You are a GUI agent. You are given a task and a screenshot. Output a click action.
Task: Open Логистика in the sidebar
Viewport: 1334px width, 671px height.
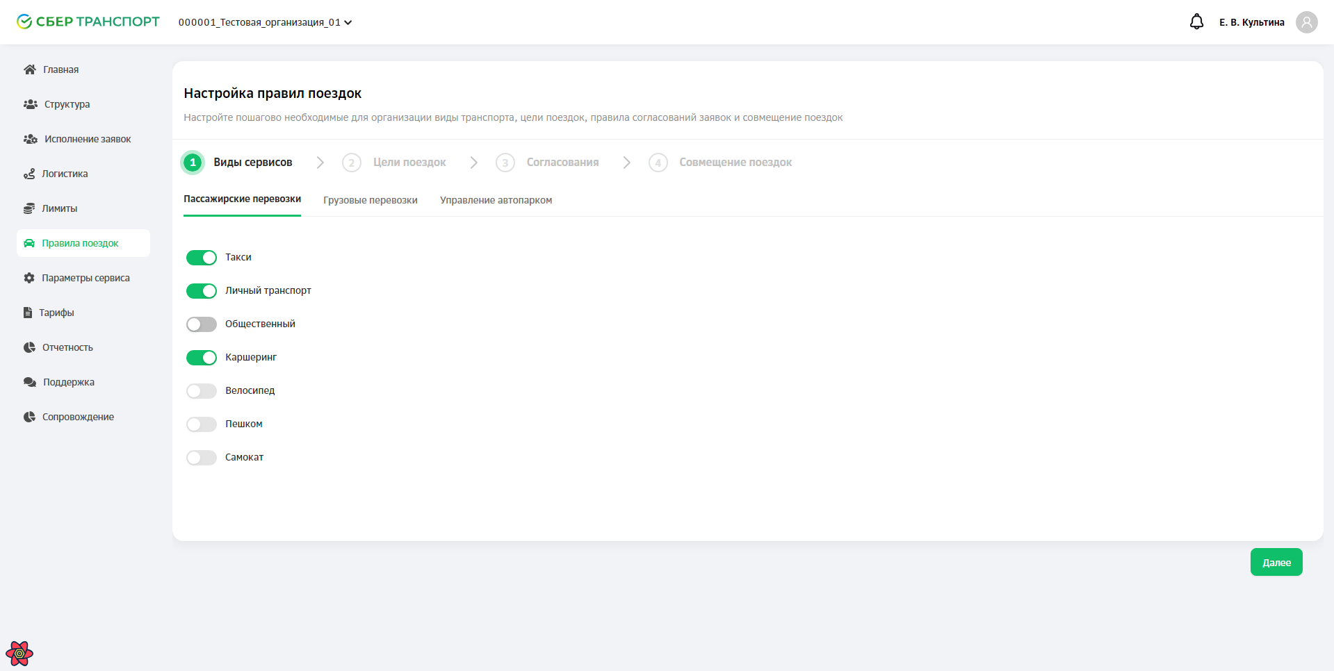[83, 174]
